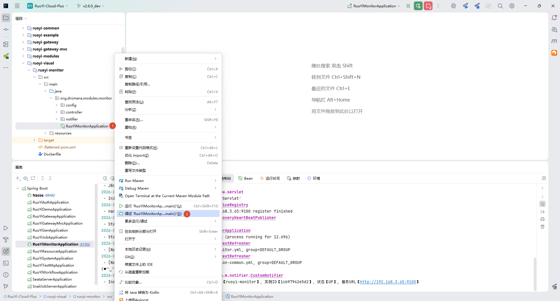Screen dimensions: 560x301
Task: Open the Notifications bell icon
Action: click(554, 18)
